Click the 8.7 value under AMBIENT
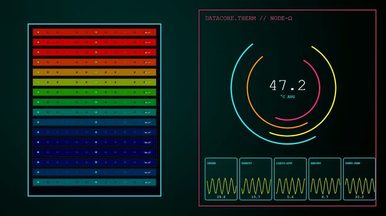This screenshot has height=216, width=386. point(325,197)
